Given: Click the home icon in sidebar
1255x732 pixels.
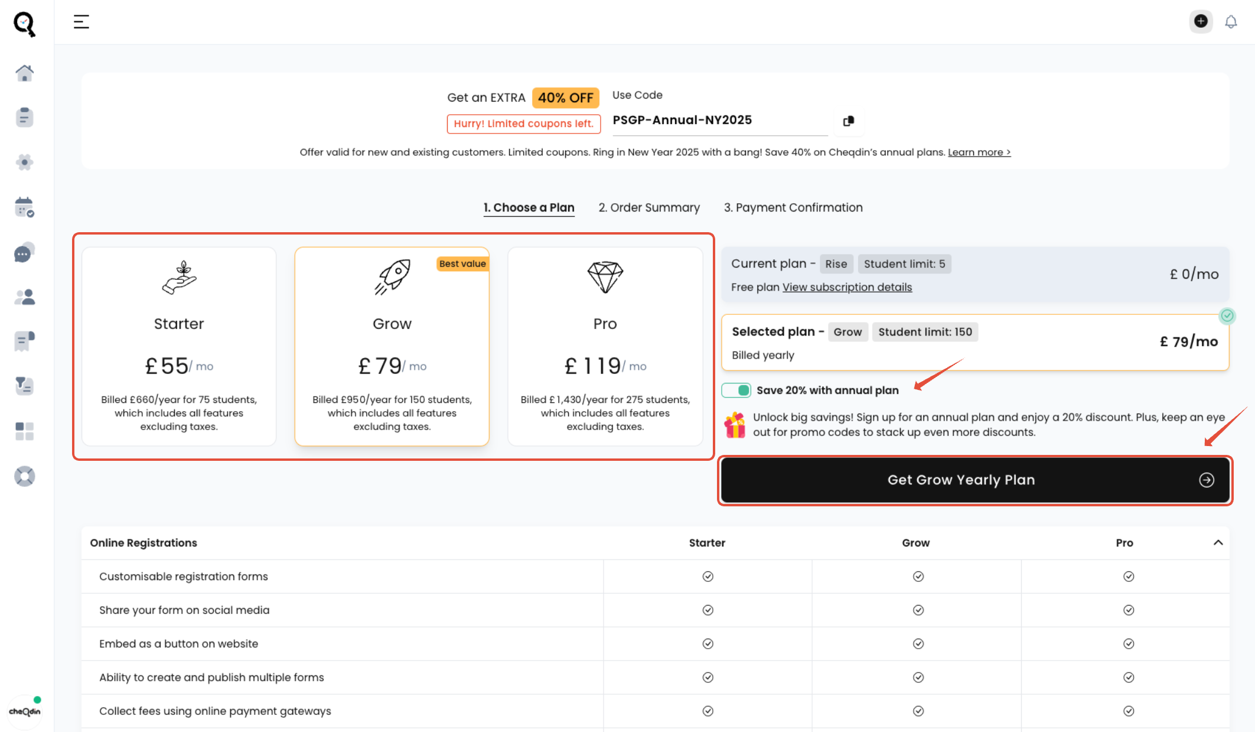Looking at the screenshot, I should coord(24,73).
